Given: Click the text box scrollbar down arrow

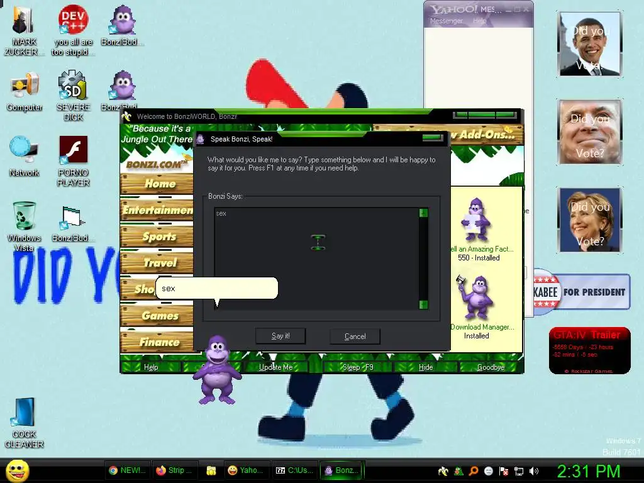Looking at the screenshot, I should (423, 304).
